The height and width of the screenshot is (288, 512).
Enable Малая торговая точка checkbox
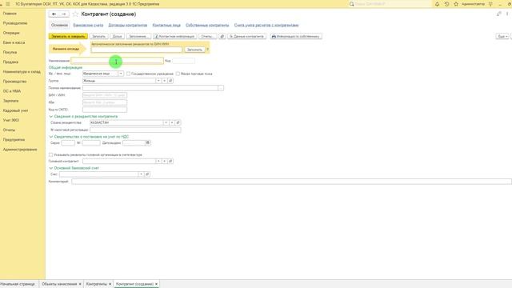tap(178, 74)
